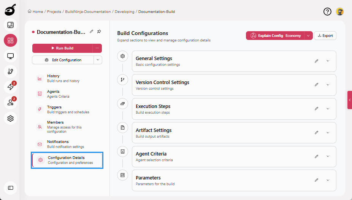The width and height of the screenshot is (352, 200).
Task: Expand the red side panel handle
Action: (350, 100)
